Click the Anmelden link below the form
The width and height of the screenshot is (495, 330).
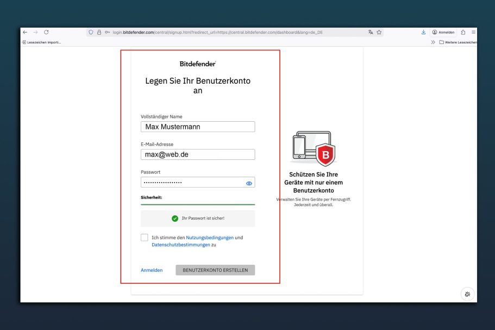(x=152, y=270)
